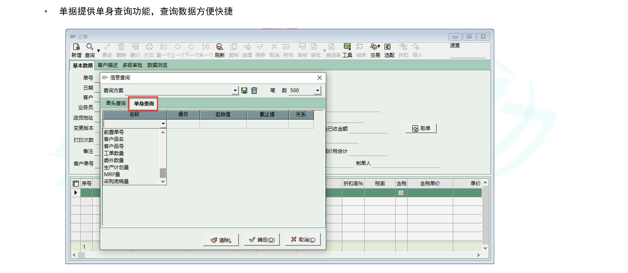Viewport: 628px width, 273px height.
Task: Select 客户品名 from the name list
Action: (114, 139)
